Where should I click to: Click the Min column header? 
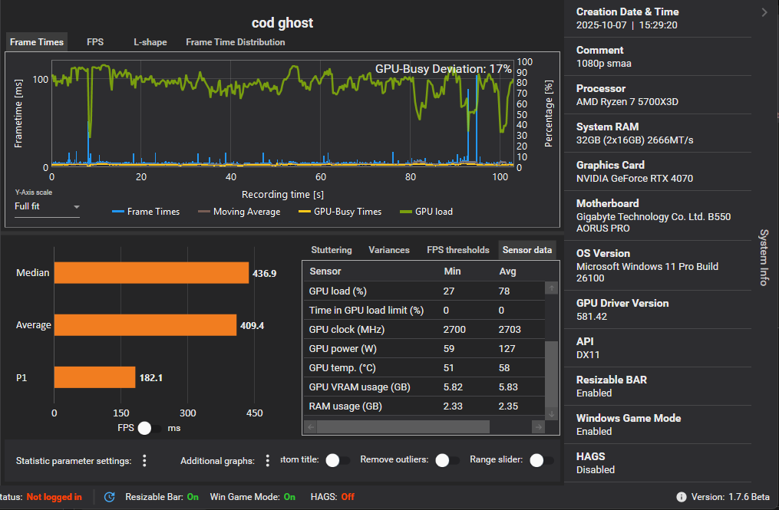click(452, 271)
